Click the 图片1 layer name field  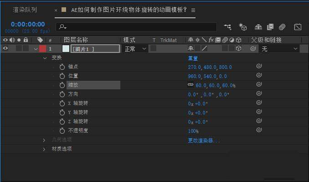[x=95, y=49]
